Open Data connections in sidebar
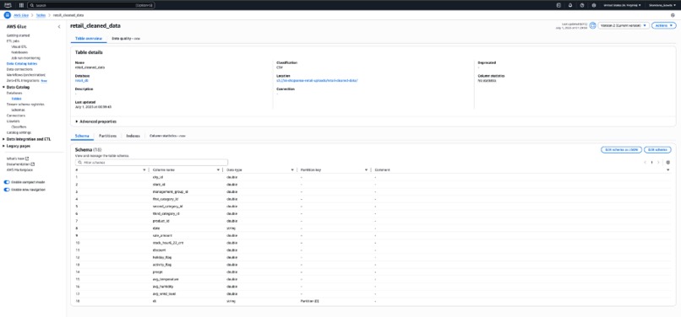The image size is (681, 317). pyautogui.click(x=19, y=69)
